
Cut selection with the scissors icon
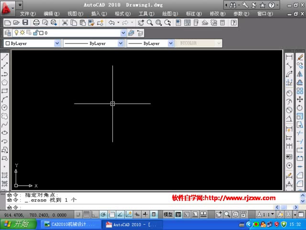click(x=65, y=23)
